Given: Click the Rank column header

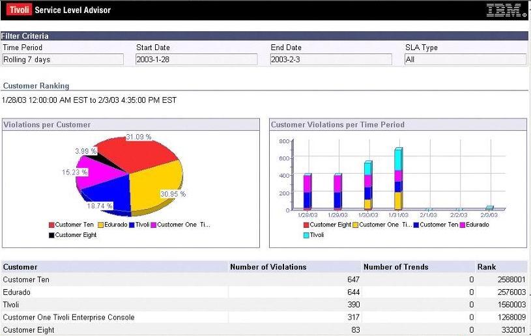Looking at the screenshot, I should pyautogui.click(x=486, y=267).
